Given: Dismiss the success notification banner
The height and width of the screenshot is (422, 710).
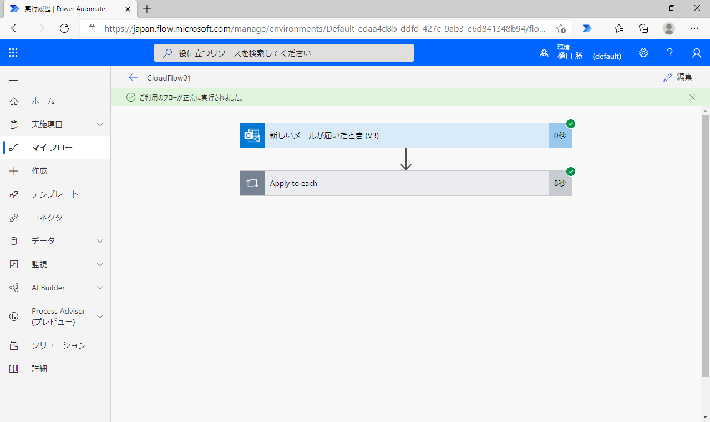Looking at the screenshot, I should [692, 97].
